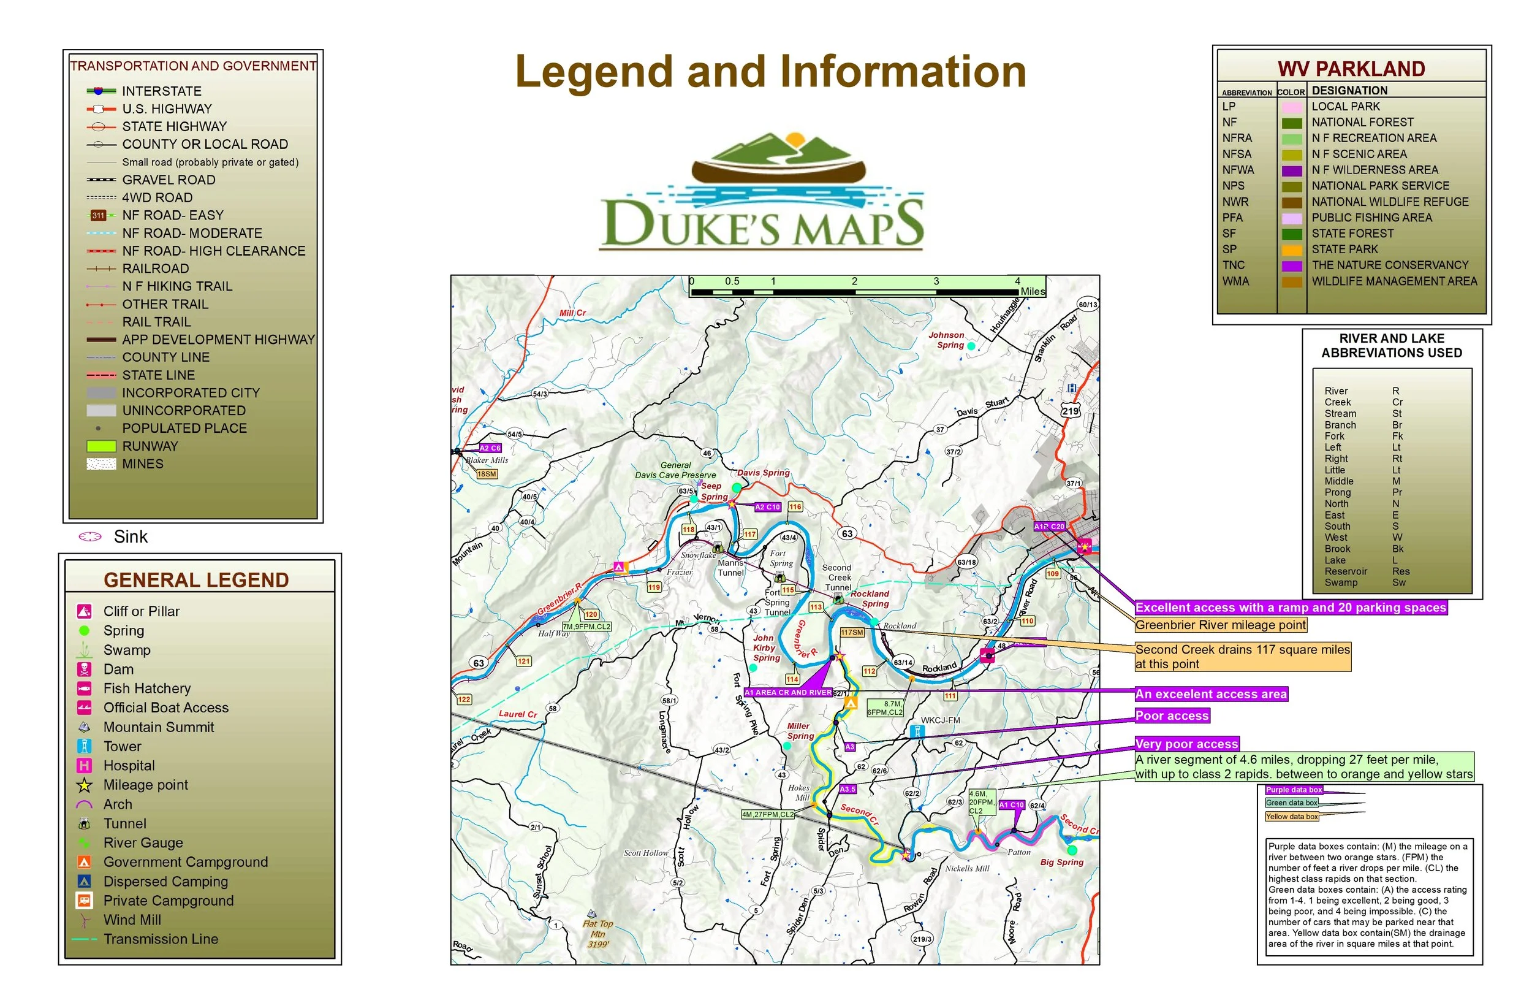Expand the WV PARKLAND panel
The image size is (1532, 992).
[1351, 69]
